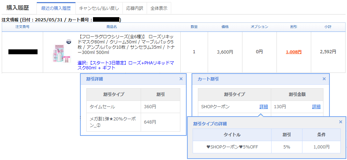The image size is (347, 160).
Task: Open 詳細 link next to SHOPクーポン
Action: (263, 107)
